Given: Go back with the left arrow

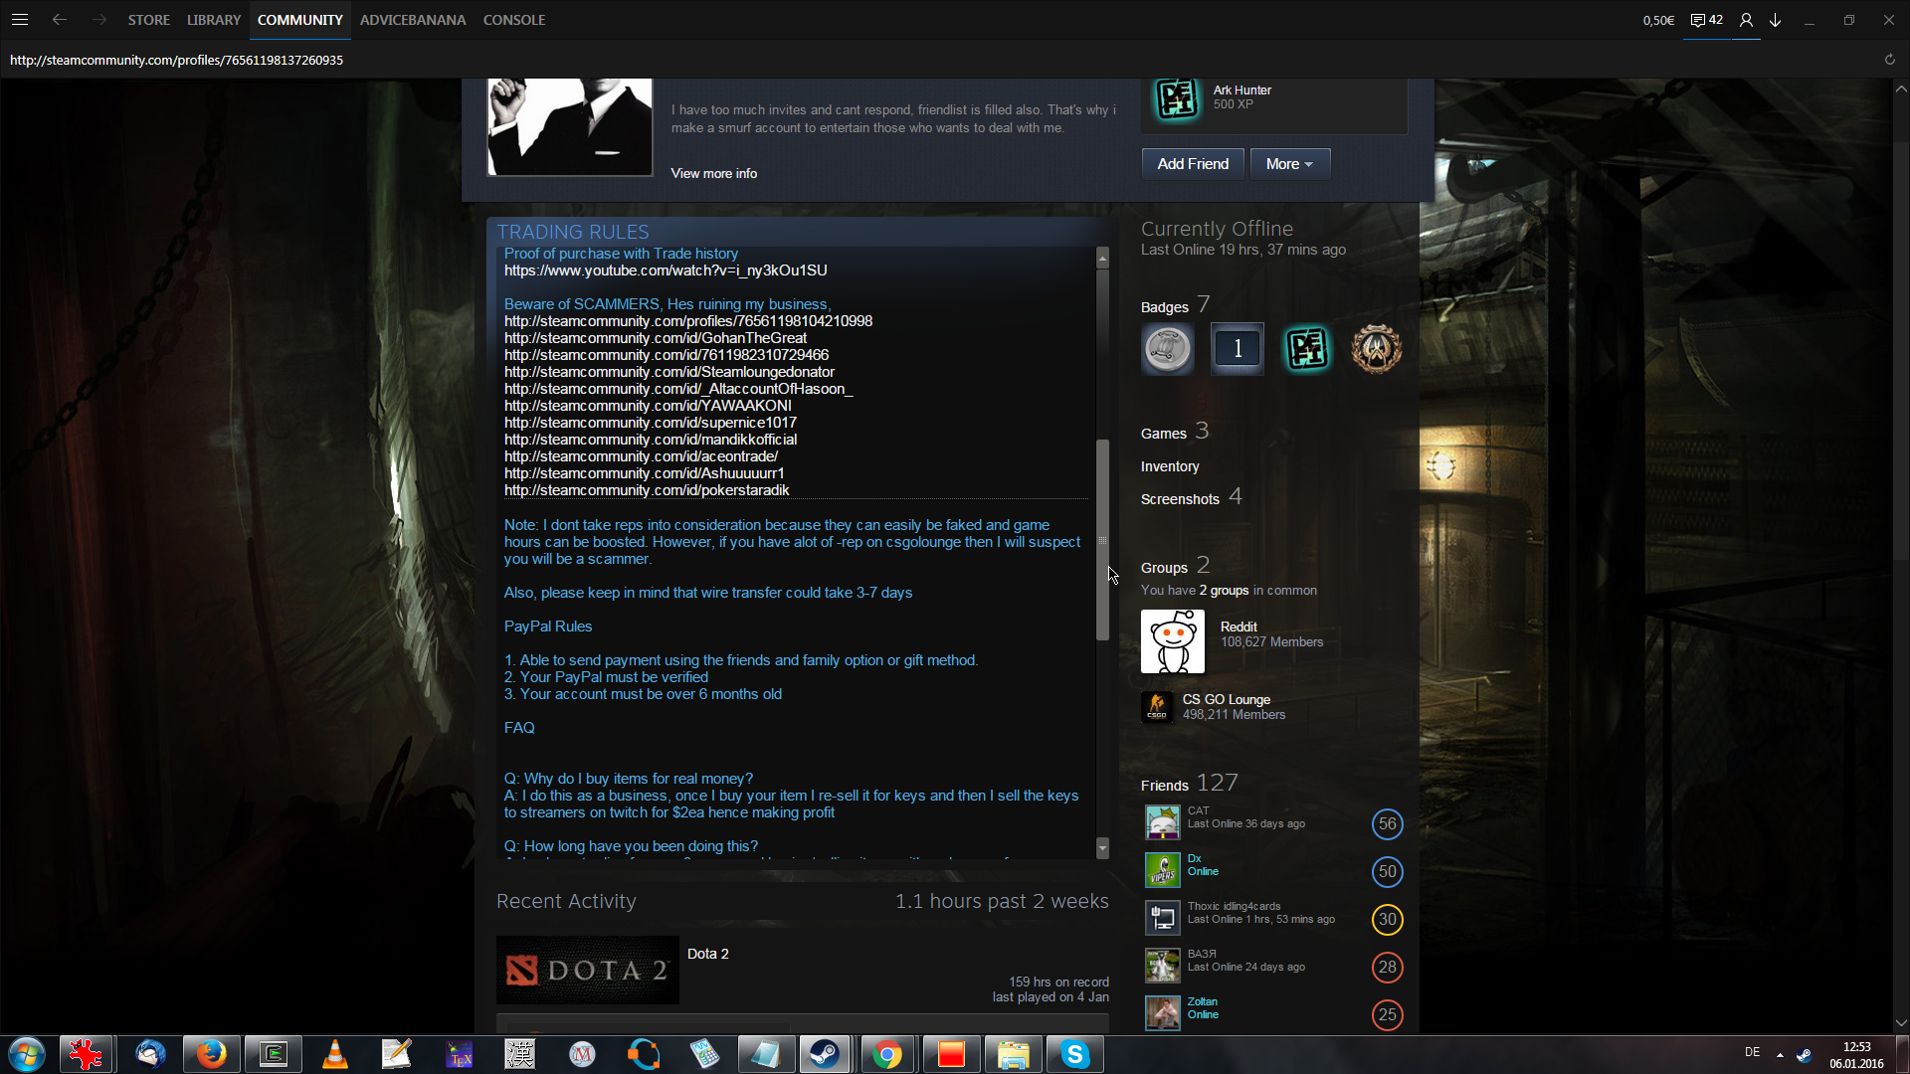Looking at the screenshot, I should coord(60,20).
